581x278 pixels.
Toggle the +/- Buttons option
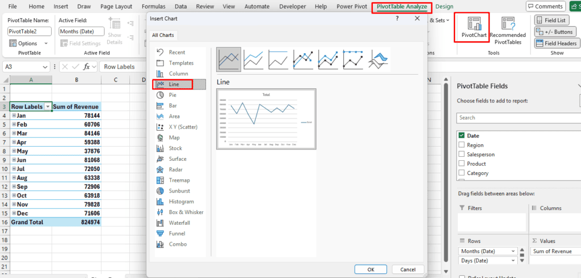(x=555, y=32)
